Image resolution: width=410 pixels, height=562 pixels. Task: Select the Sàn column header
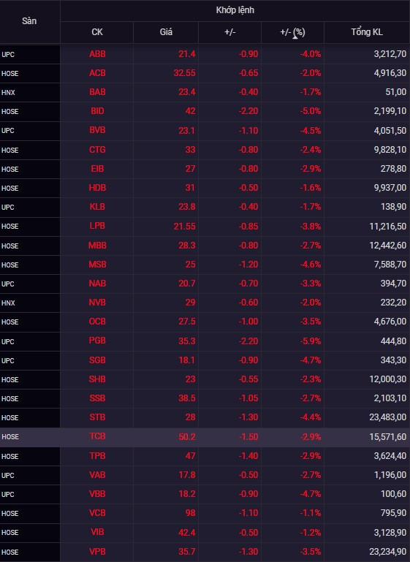click(x=29, y=21)
